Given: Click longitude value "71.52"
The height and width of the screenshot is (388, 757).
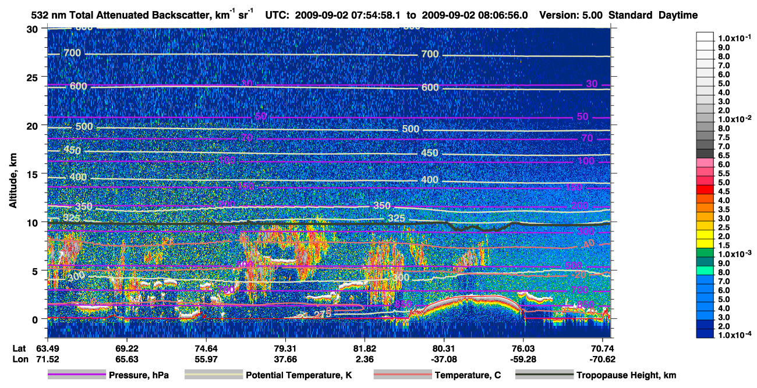Looking at the screenshot, I should pyautogui.click(x=48, y=359).
